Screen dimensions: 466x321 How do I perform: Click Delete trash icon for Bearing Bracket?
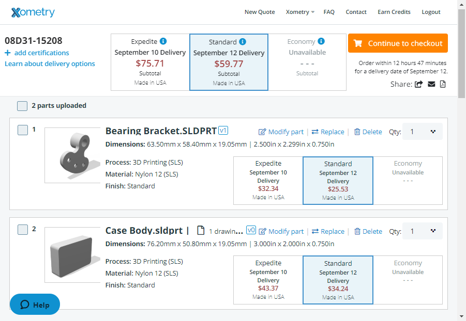[x=357, y=132]
